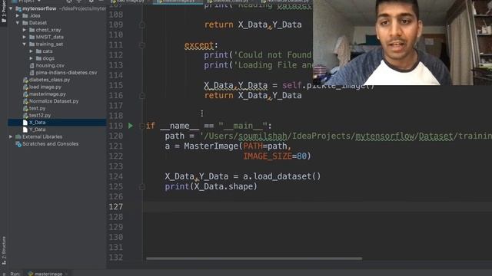Expand the chest_xray folder arrow
Viewport: 492px width, 276px height.
[24, 30]
